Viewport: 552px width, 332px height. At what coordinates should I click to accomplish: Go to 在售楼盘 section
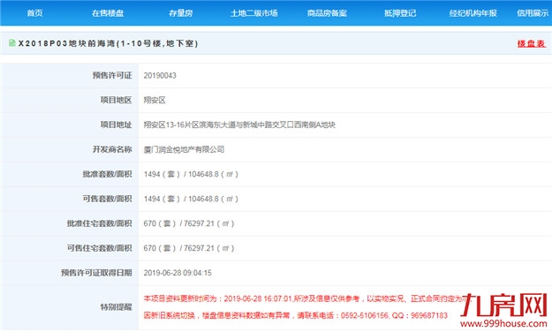[x=108, y=13]
